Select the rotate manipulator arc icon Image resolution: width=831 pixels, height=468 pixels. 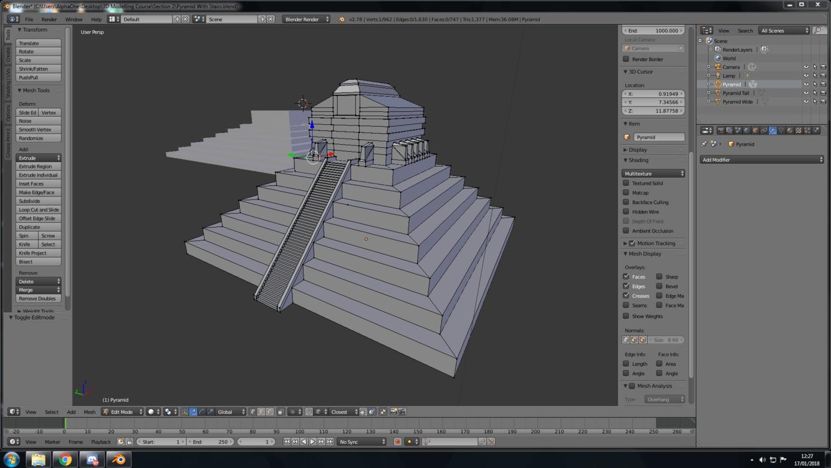tap(202, 412)
